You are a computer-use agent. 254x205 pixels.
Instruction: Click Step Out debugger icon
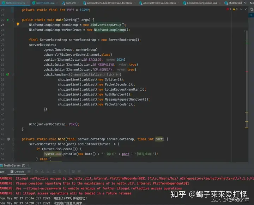point(54,171)
